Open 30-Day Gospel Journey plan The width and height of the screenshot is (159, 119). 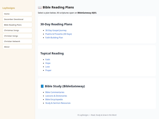(x=56, y=30)
